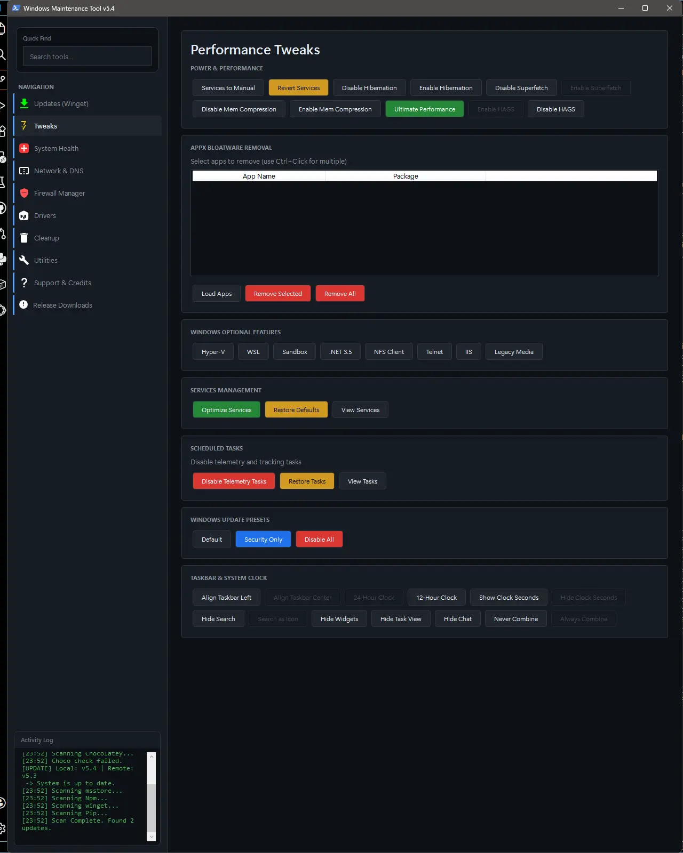Click the Network & DNS sidebar icon

point(24,171)
